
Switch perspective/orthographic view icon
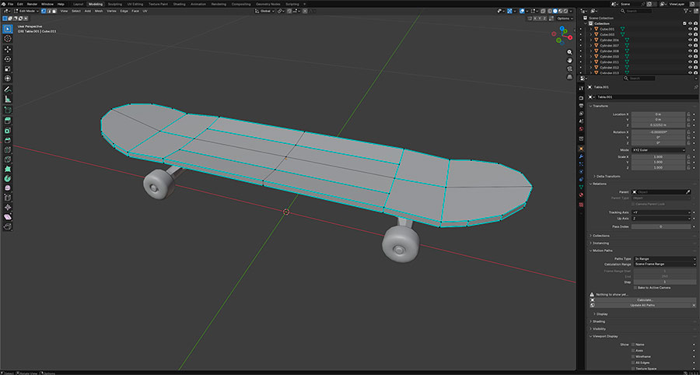click(569, 77)
